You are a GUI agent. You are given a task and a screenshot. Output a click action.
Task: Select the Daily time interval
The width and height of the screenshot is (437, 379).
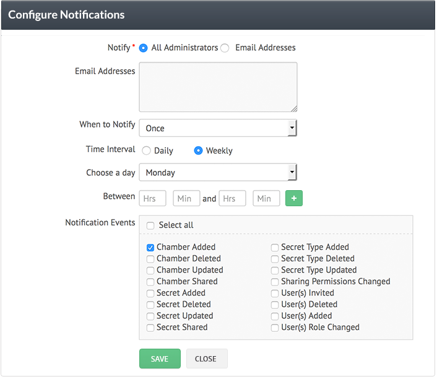click(147, 150)
